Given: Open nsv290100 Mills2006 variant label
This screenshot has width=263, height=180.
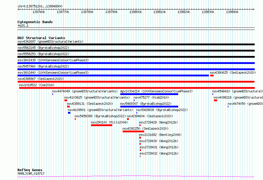Looking at the screenshot, I should 109,122.
